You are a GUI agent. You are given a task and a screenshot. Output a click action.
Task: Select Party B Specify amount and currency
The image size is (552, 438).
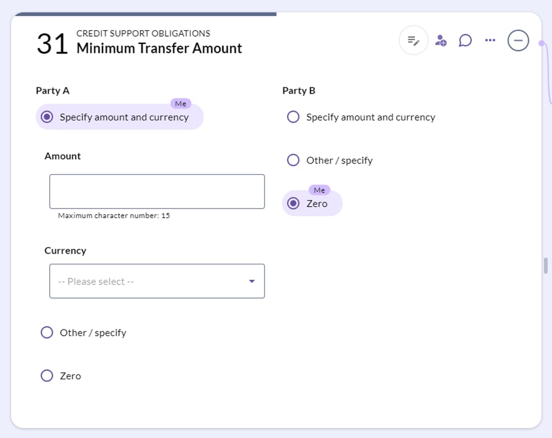click(x=293, y=117)
